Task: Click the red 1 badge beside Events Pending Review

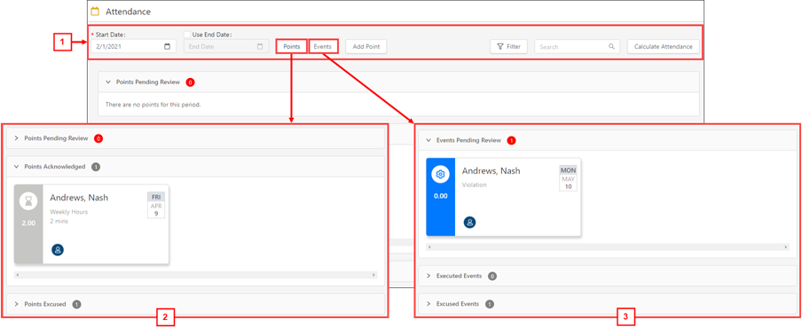Action: (512, 141)
